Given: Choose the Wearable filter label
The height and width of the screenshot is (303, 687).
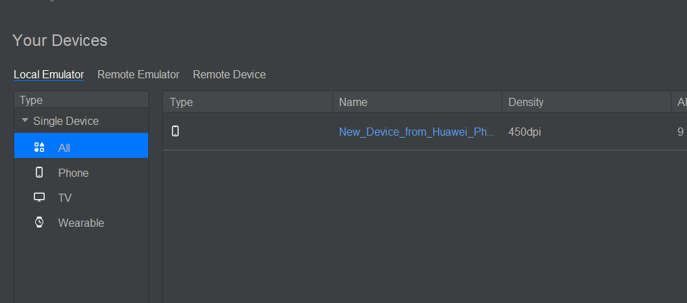Looking at the screenshot, I should tap(81, 223).
